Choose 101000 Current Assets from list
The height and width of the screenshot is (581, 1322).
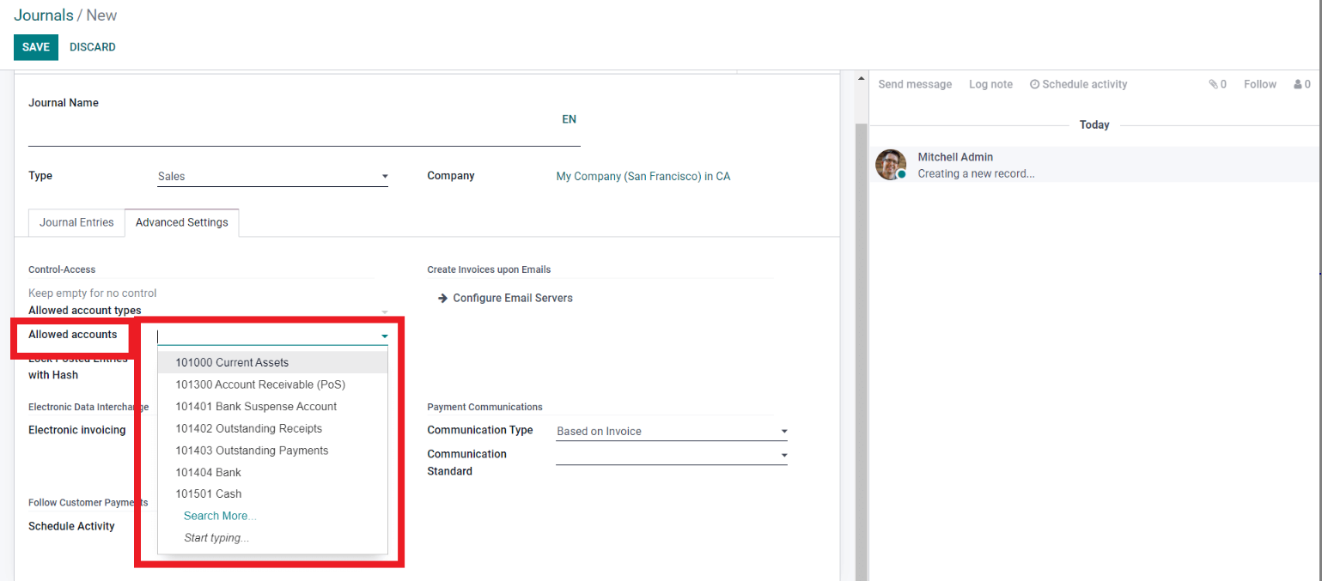[232, 362]
